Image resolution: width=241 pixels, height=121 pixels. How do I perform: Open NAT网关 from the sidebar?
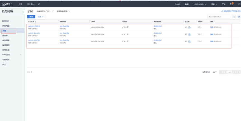pos(6,45)
